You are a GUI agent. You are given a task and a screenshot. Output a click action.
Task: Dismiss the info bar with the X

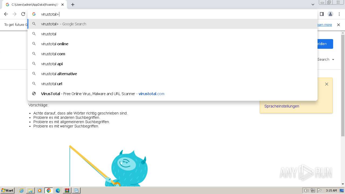click(339, 25)
